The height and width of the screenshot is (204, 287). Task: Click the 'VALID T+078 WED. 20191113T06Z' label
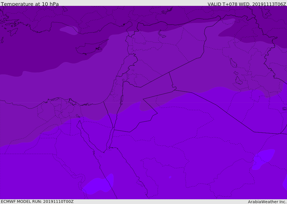coord(247,4)
